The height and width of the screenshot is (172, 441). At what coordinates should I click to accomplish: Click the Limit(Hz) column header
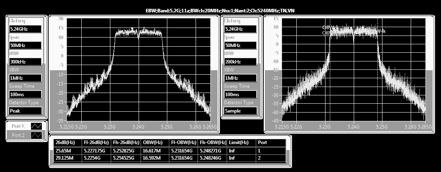pyautogui.click(x=242, y=143)
